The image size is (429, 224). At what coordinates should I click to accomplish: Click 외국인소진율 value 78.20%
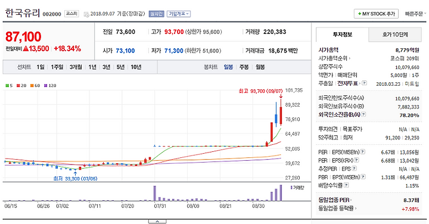pos(409,115)
